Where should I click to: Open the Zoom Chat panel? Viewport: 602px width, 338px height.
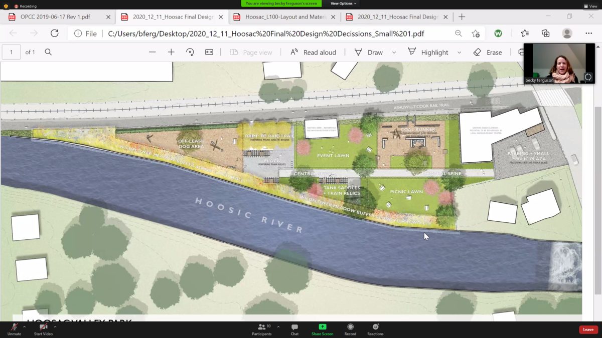click(294, 329)
